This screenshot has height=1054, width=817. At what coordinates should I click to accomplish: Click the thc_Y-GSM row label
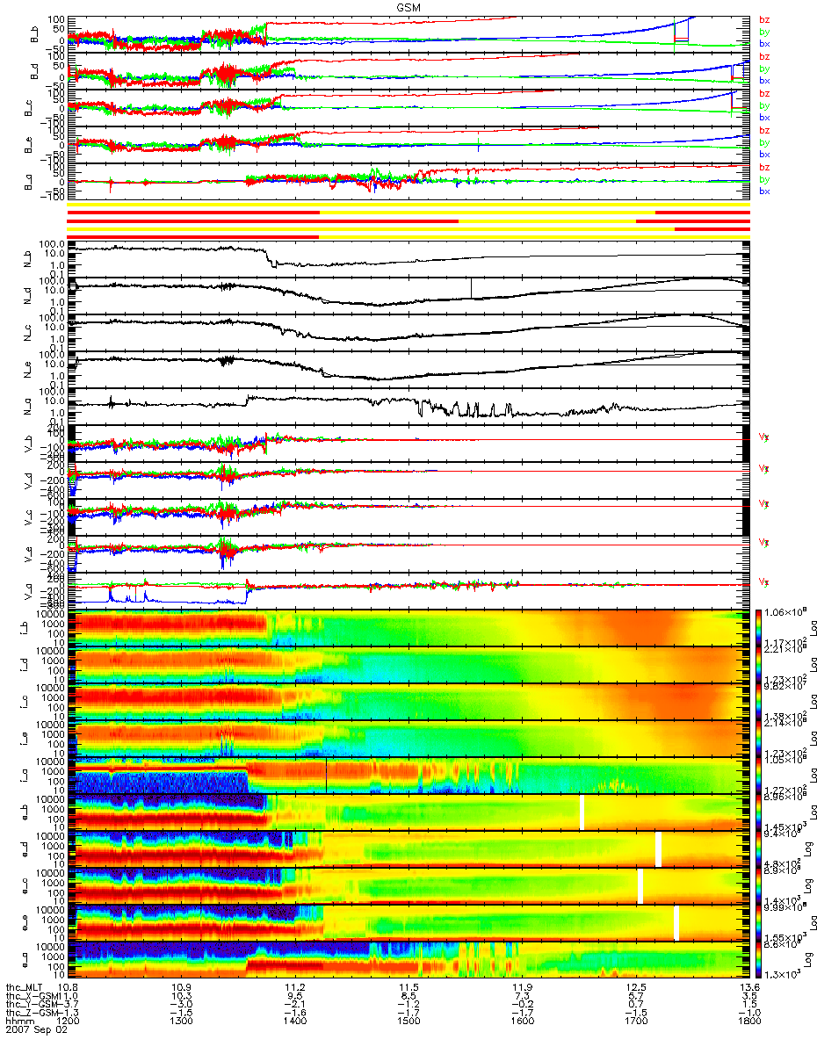[32, 1005]
